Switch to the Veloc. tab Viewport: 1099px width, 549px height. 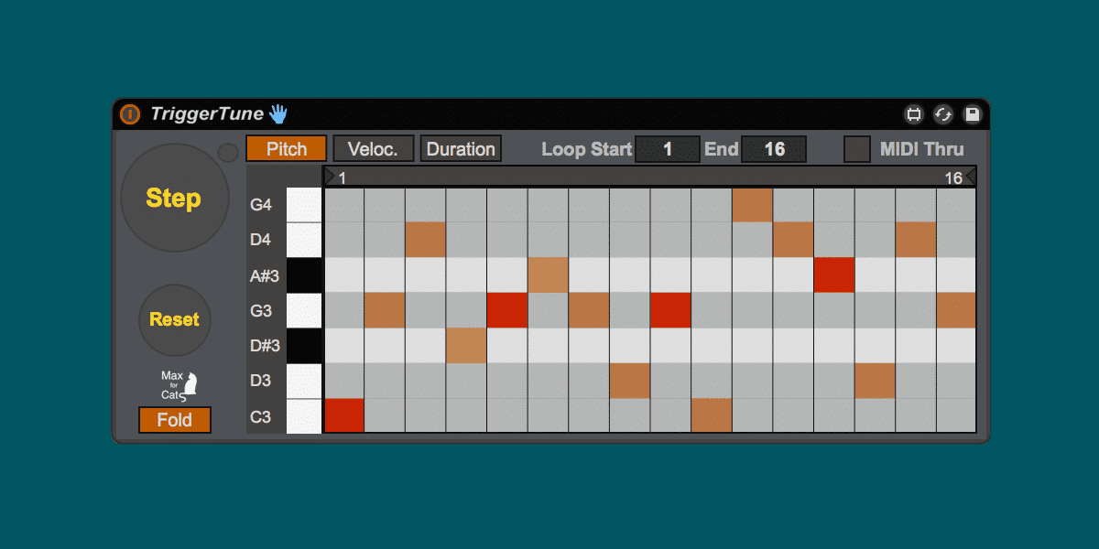tap(373, 149)
